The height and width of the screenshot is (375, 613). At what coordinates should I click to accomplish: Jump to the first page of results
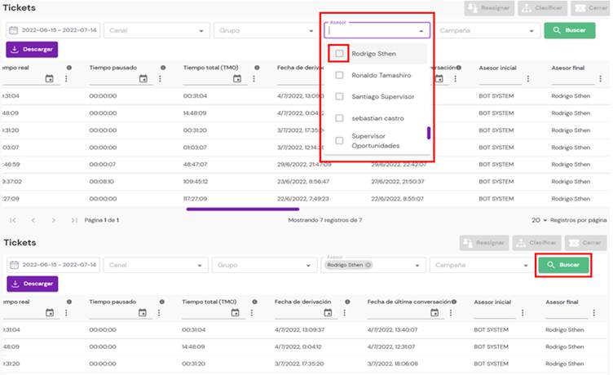point(13,220)
